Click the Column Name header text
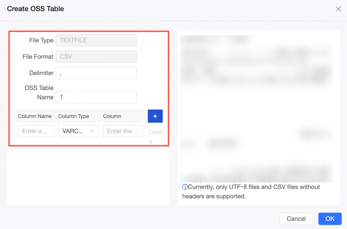 [35, 116]
